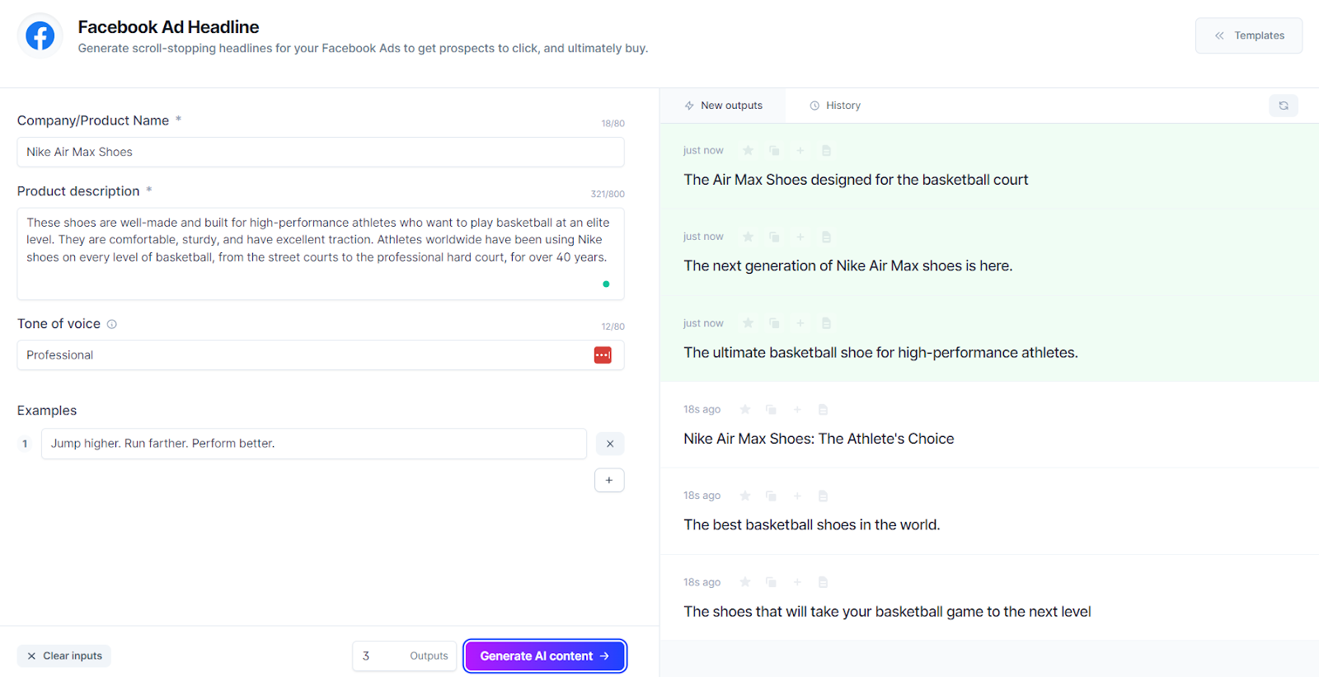The height and width of the screenshot is (677, 1319).
Task: Star the 'ultimate basketball shoe' output
Action: pos(748,323)
